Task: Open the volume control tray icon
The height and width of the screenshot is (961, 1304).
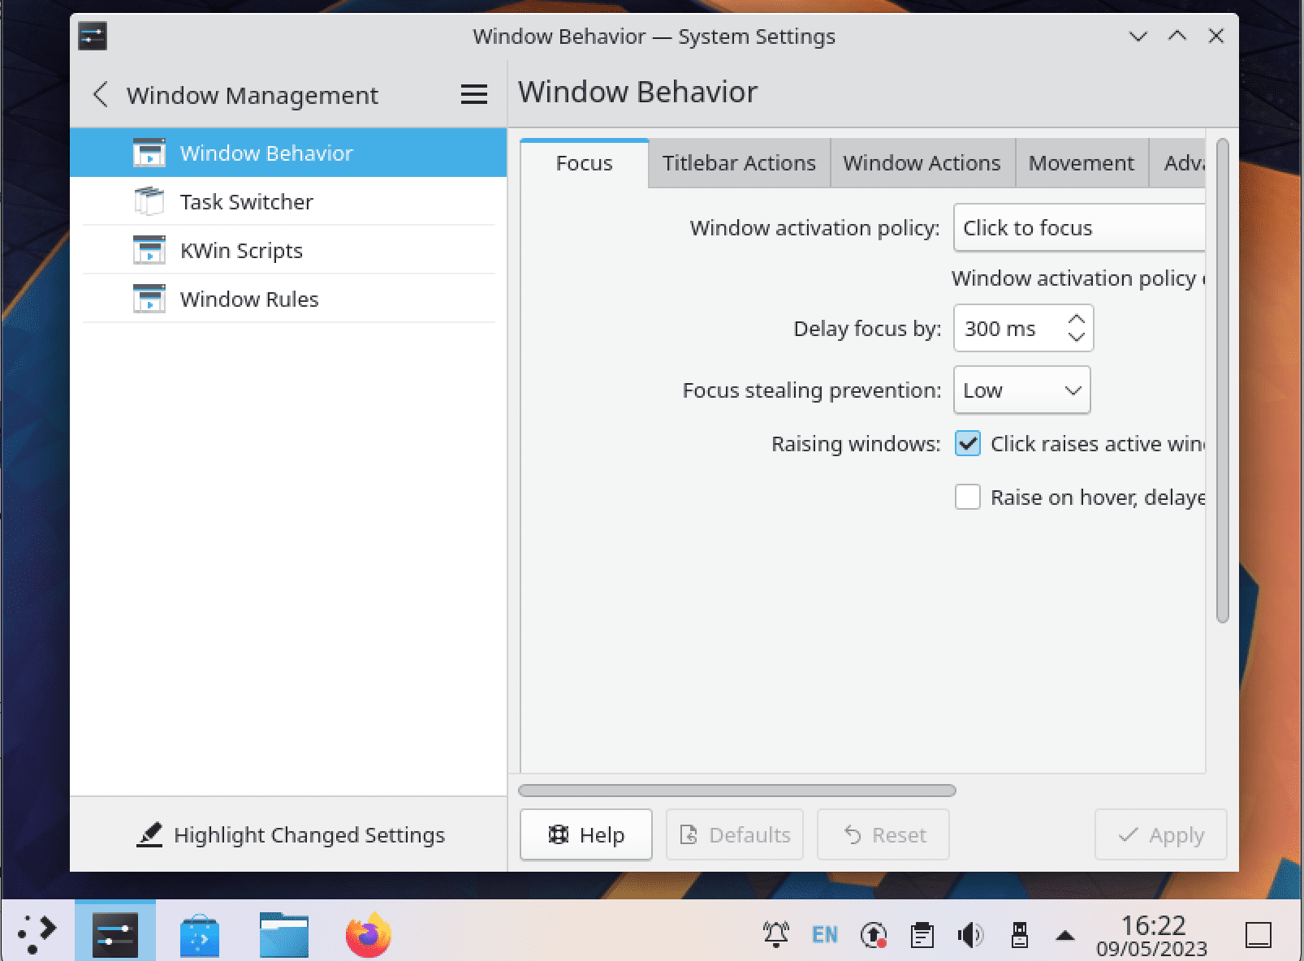Action: click(970, 935)
